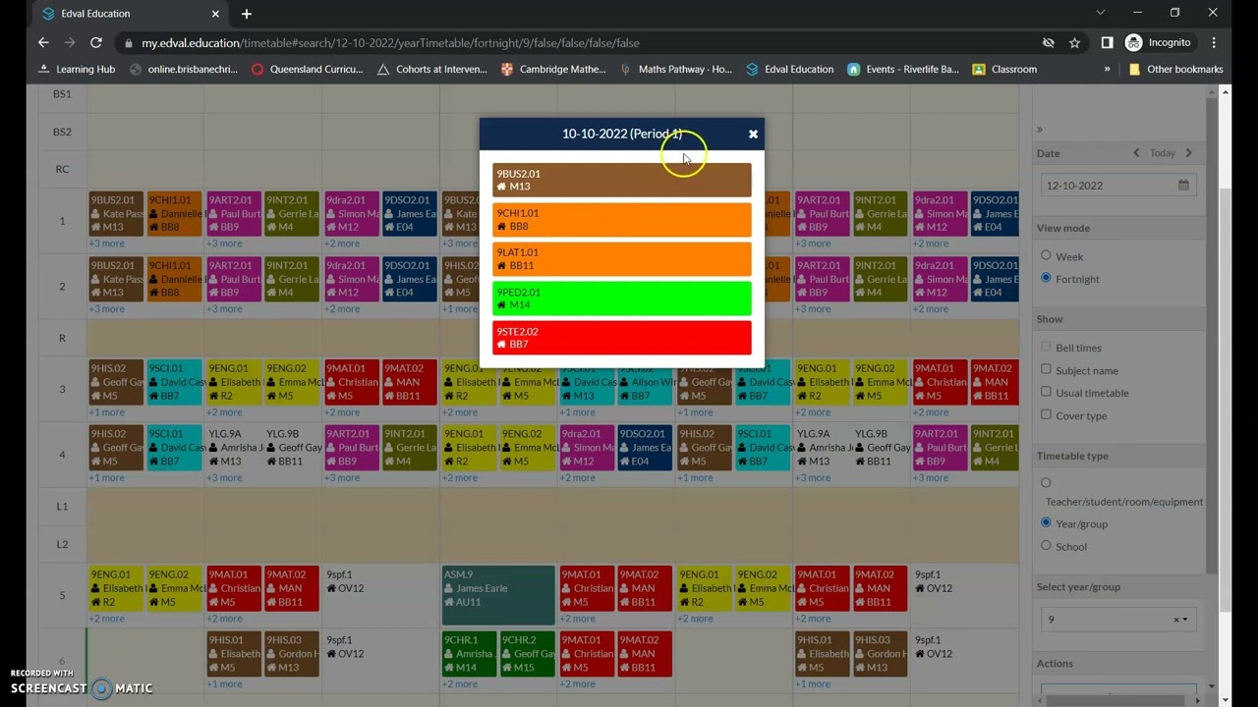Open leftmost 9ART2.01 block in period 1
The height and width of the screenshot is (707, 1258).
click(x=234, y=213)
